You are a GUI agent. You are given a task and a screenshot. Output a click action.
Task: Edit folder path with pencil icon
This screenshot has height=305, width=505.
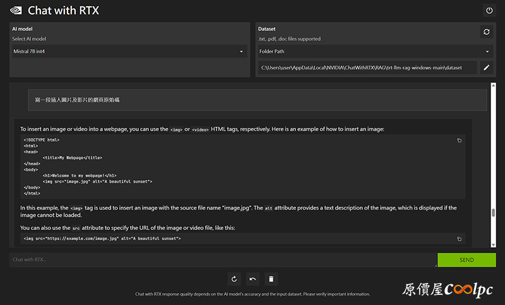486,67
